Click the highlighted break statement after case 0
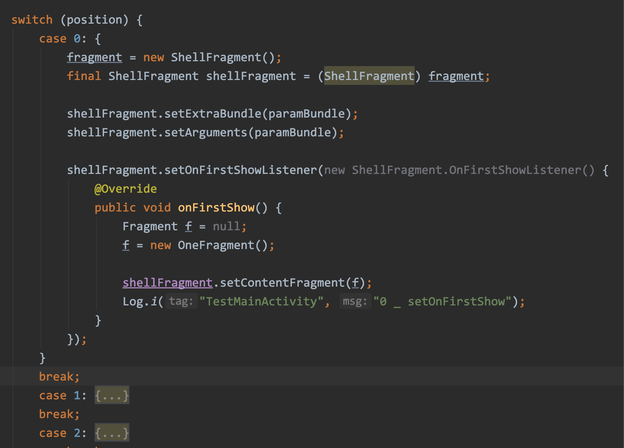This screenshot has height=448, width=624. pyautogui.click(x=59, y=377)
